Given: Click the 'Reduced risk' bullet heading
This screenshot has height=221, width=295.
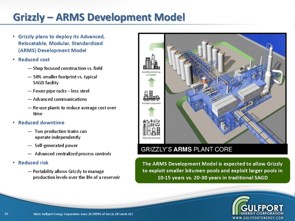Looking at the screenshot, I should point(33,163).
